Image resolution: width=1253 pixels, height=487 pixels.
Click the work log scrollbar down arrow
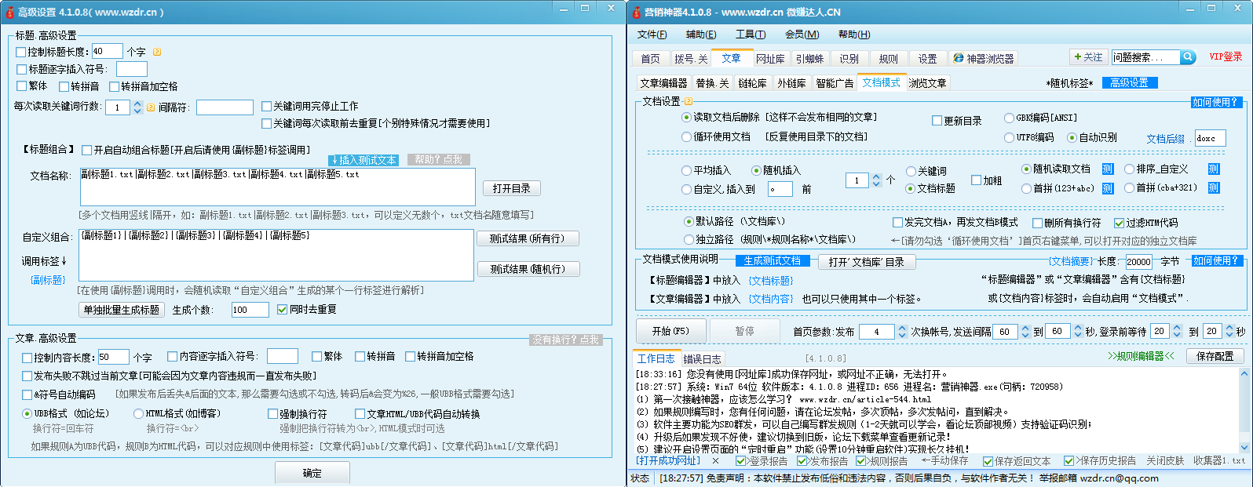tap(1243, 448)
